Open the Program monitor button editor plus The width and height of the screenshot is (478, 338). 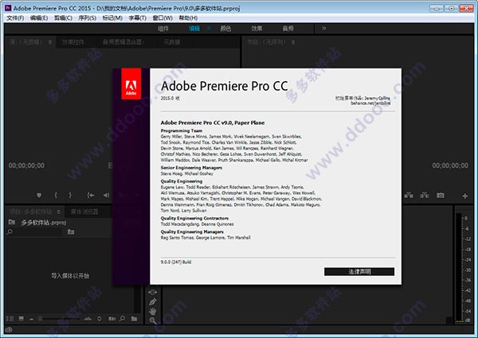pos(465,196)
